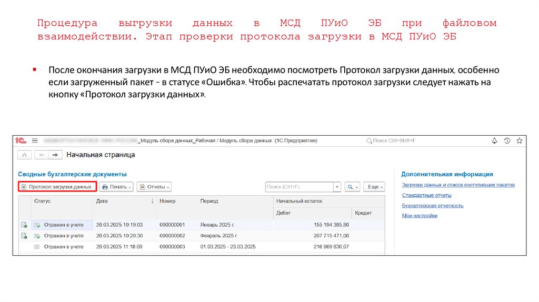Image resolution: width=539 pixels, height=302 pixels.
Task: Open the main hamburger menu
Action: (x=35, y=140)
